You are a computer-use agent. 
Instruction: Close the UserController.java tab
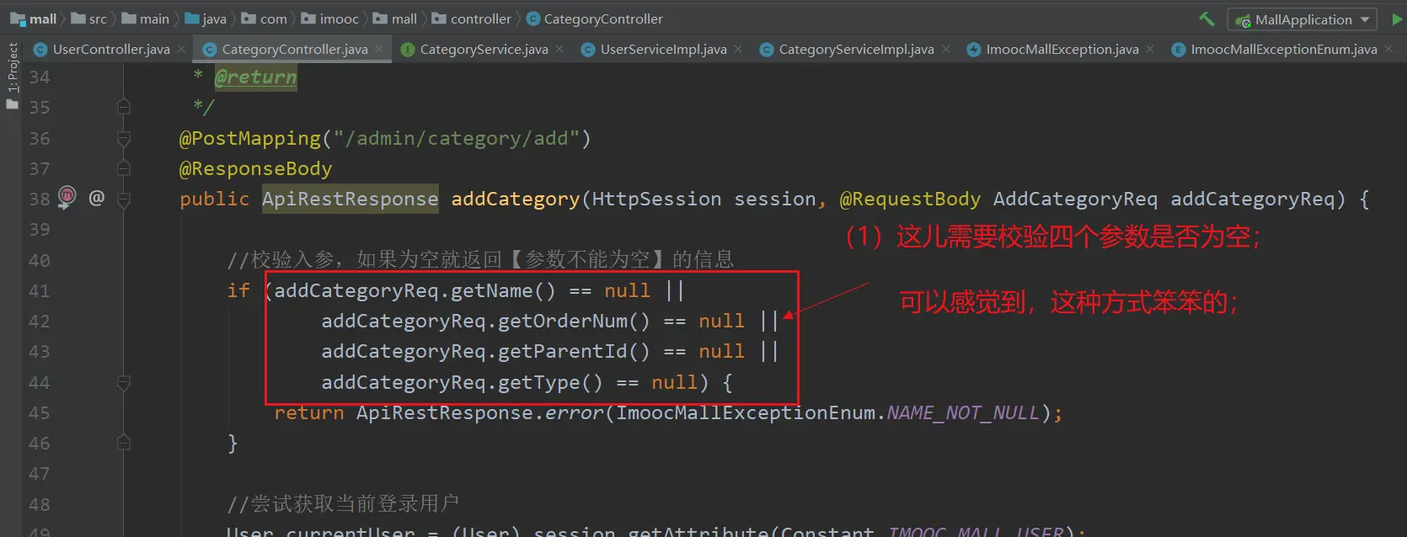coord(181,50)
